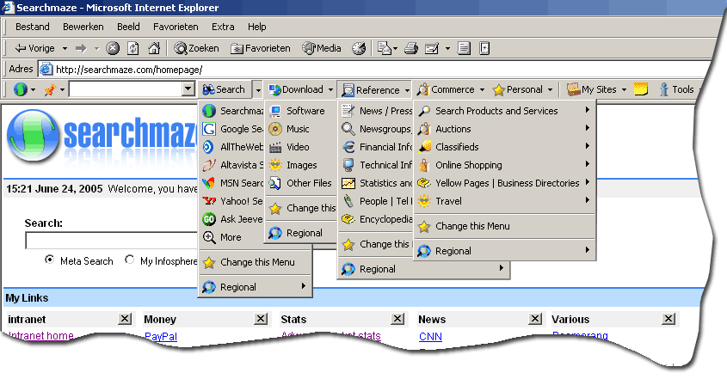Expand the My Sites dropdown arrow
Screen dimensions: 727x379
pyautogui.click(x=624, y=90)
